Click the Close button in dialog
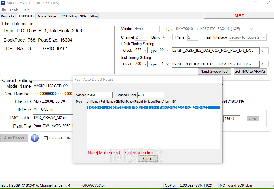The height and width of the screenshot is (189, 274). click(x=147, y=159)
